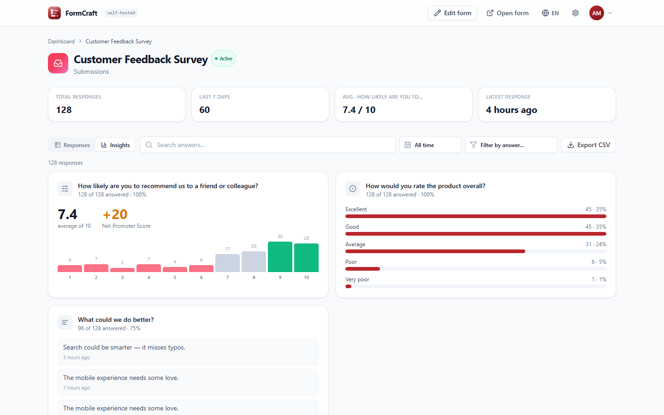The image size is (664, 415).
Task: Click the Good rating progress bar
Action: pyautogui.click(x=476, y=234)
